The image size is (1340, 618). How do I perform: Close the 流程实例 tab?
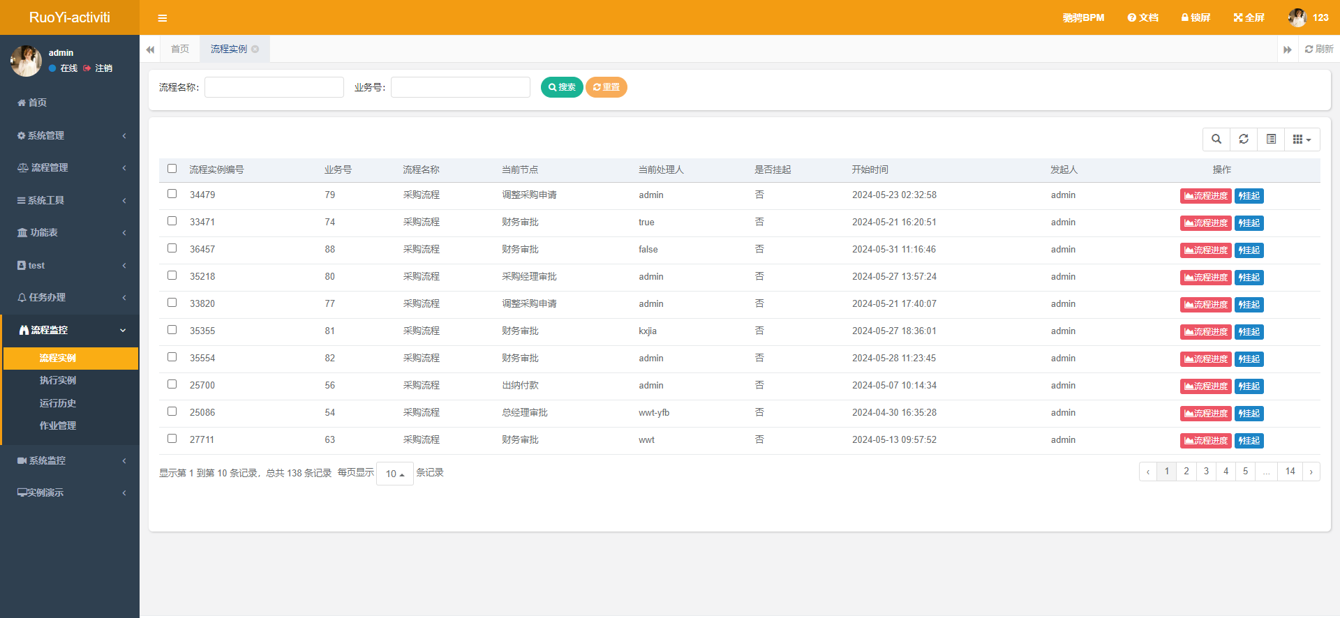pos(255,49)
